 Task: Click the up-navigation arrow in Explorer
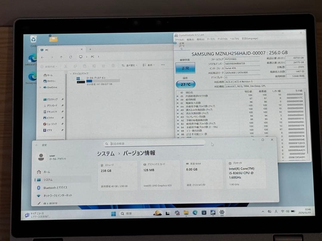coord(61,57)
